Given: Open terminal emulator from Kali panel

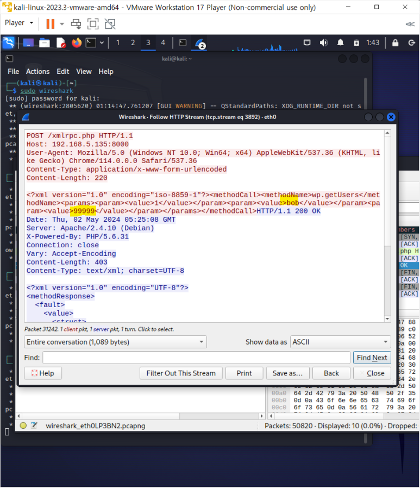Looking at the screenshot, I should [91, 42].
